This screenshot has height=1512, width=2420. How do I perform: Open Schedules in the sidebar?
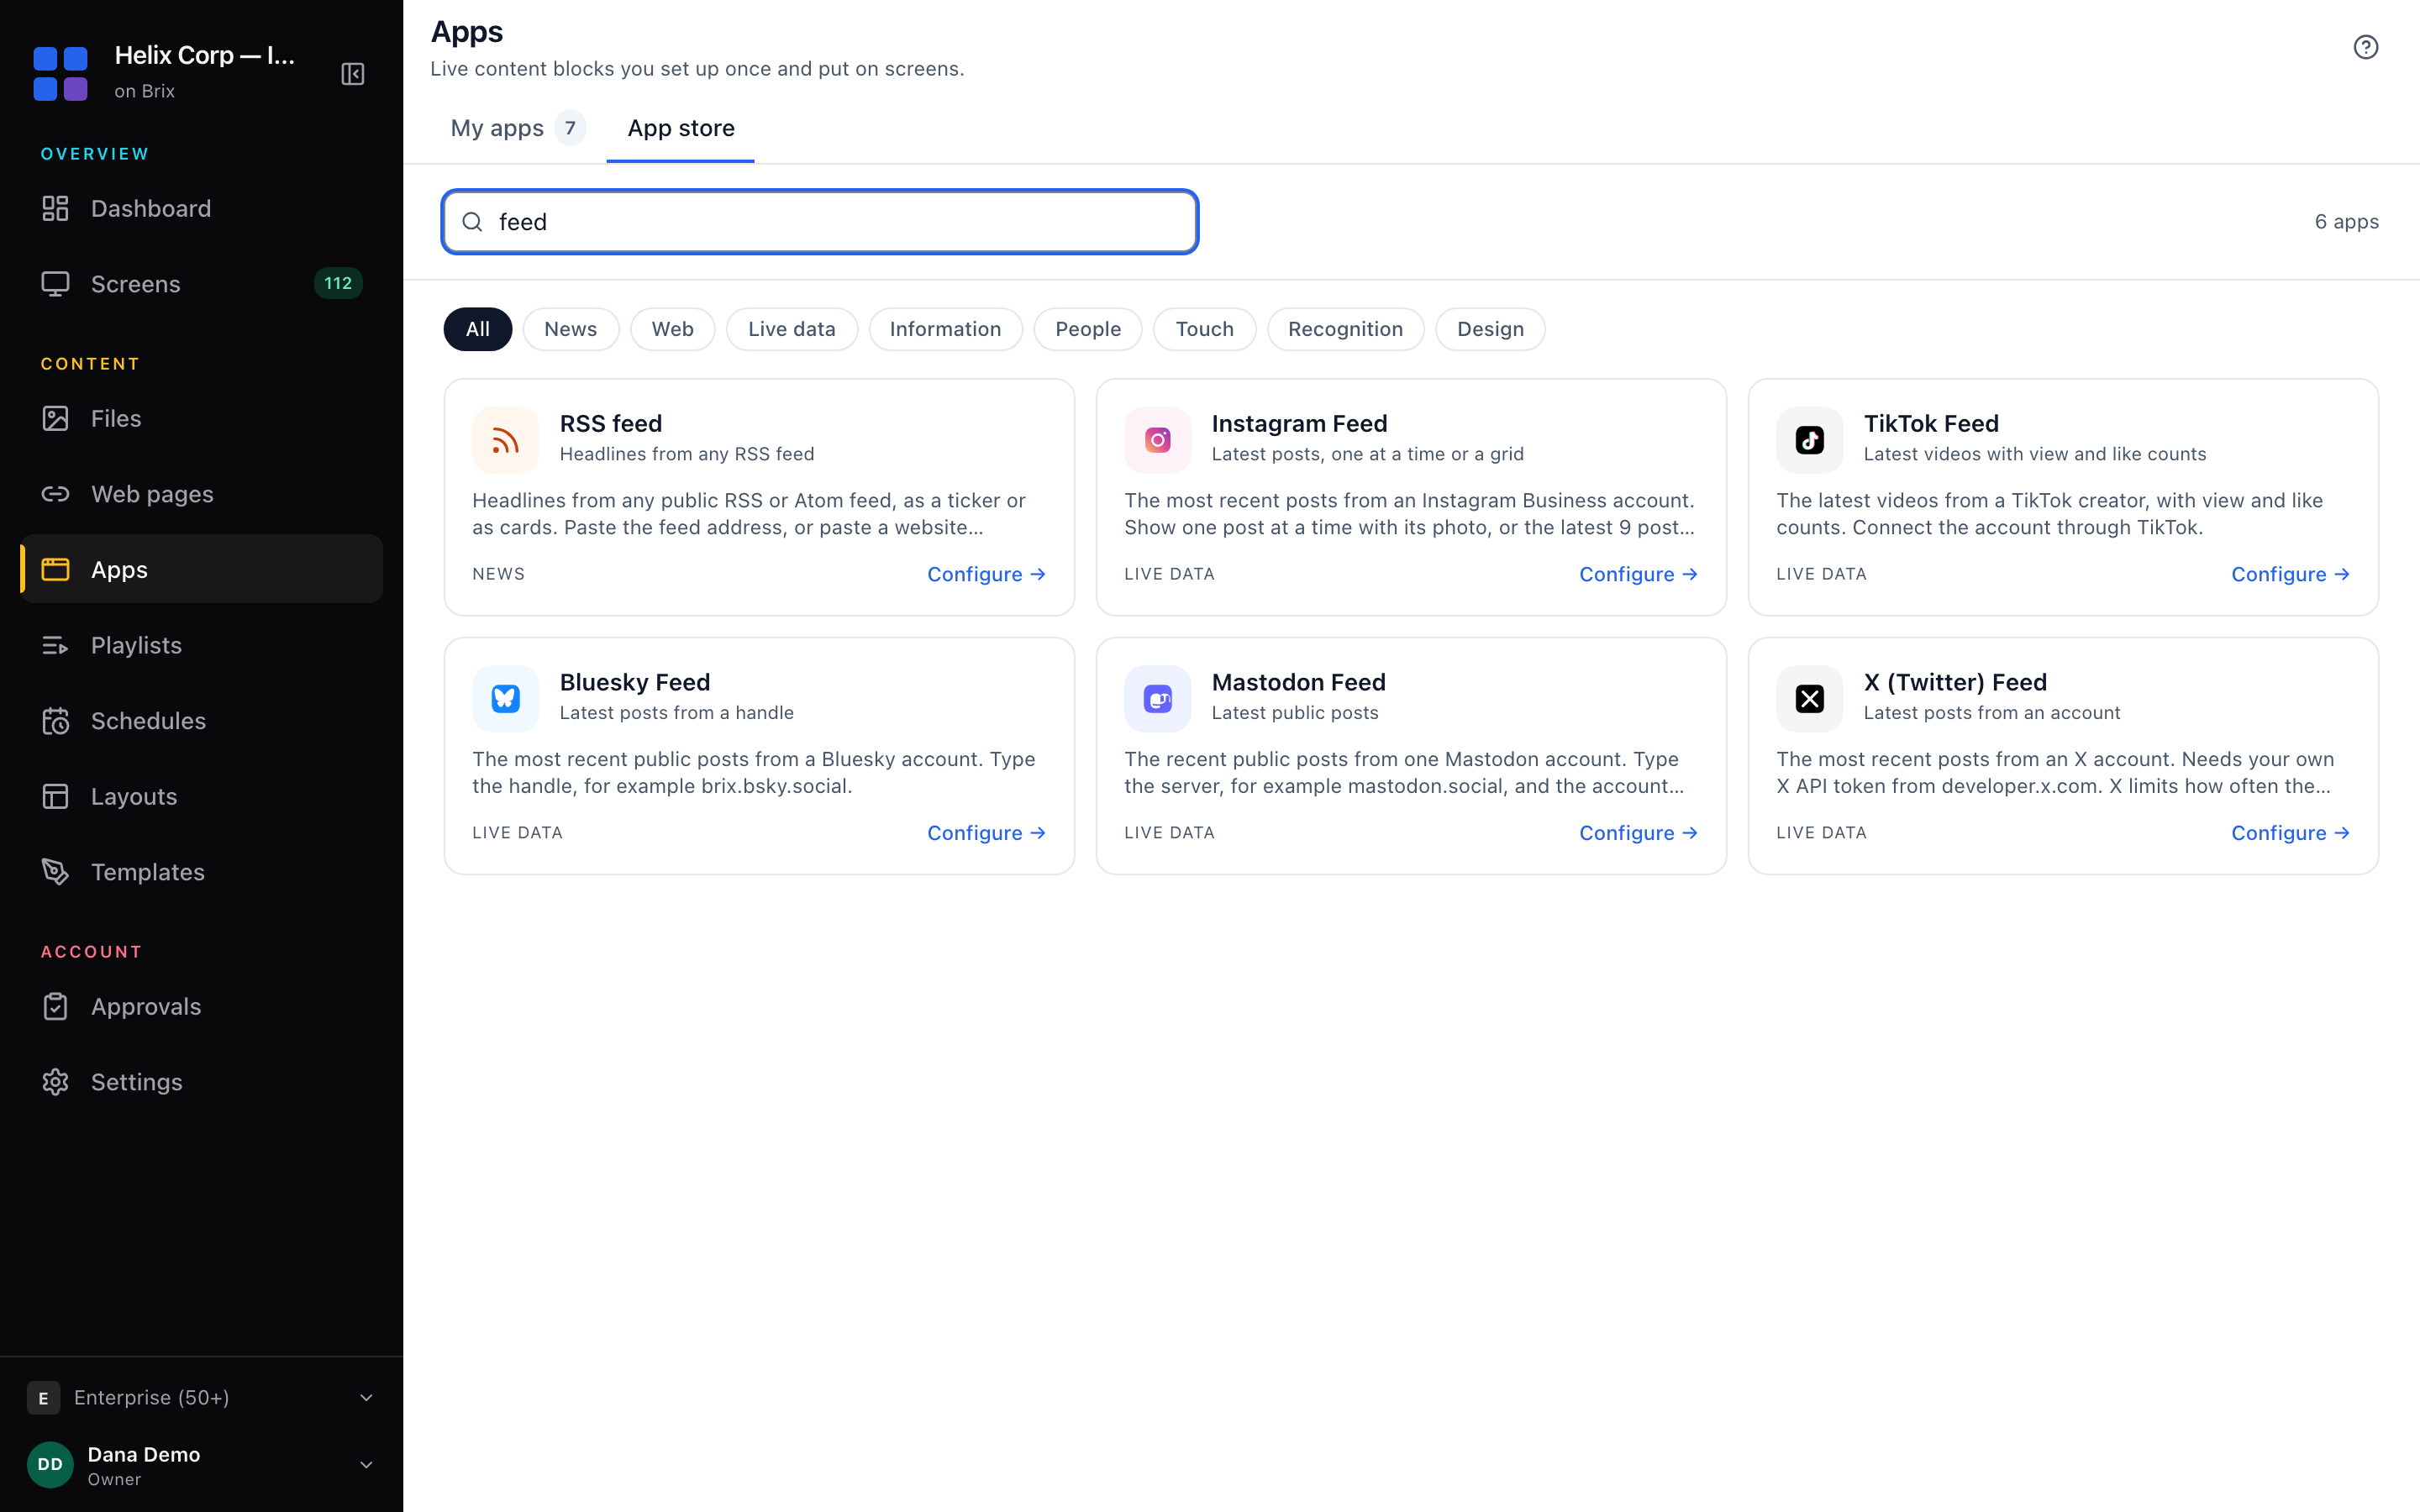click(201, 721)
